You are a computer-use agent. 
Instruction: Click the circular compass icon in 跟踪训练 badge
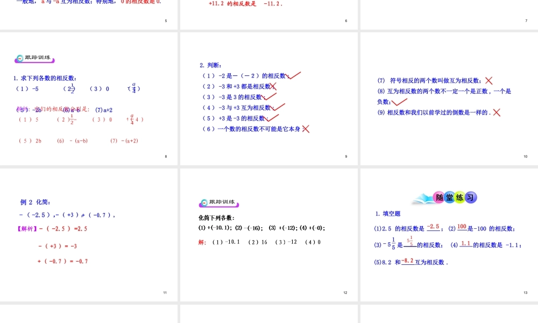(20, 58)
